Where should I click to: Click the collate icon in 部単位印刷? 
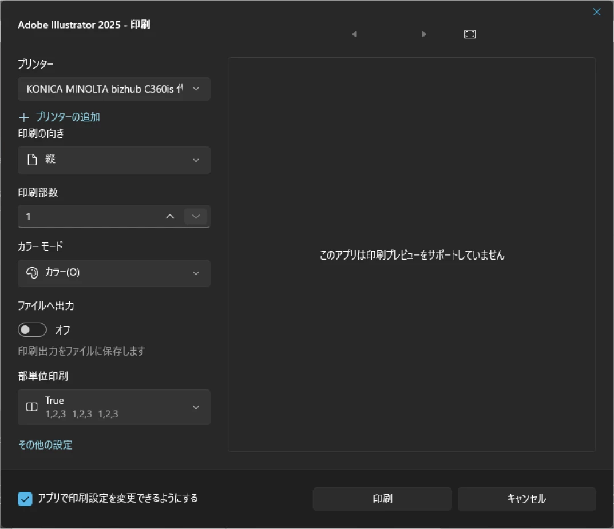(x=31, y=407)
